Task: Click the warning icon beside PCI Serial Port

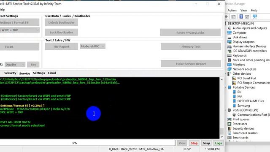Action: (x=234, y=78)
